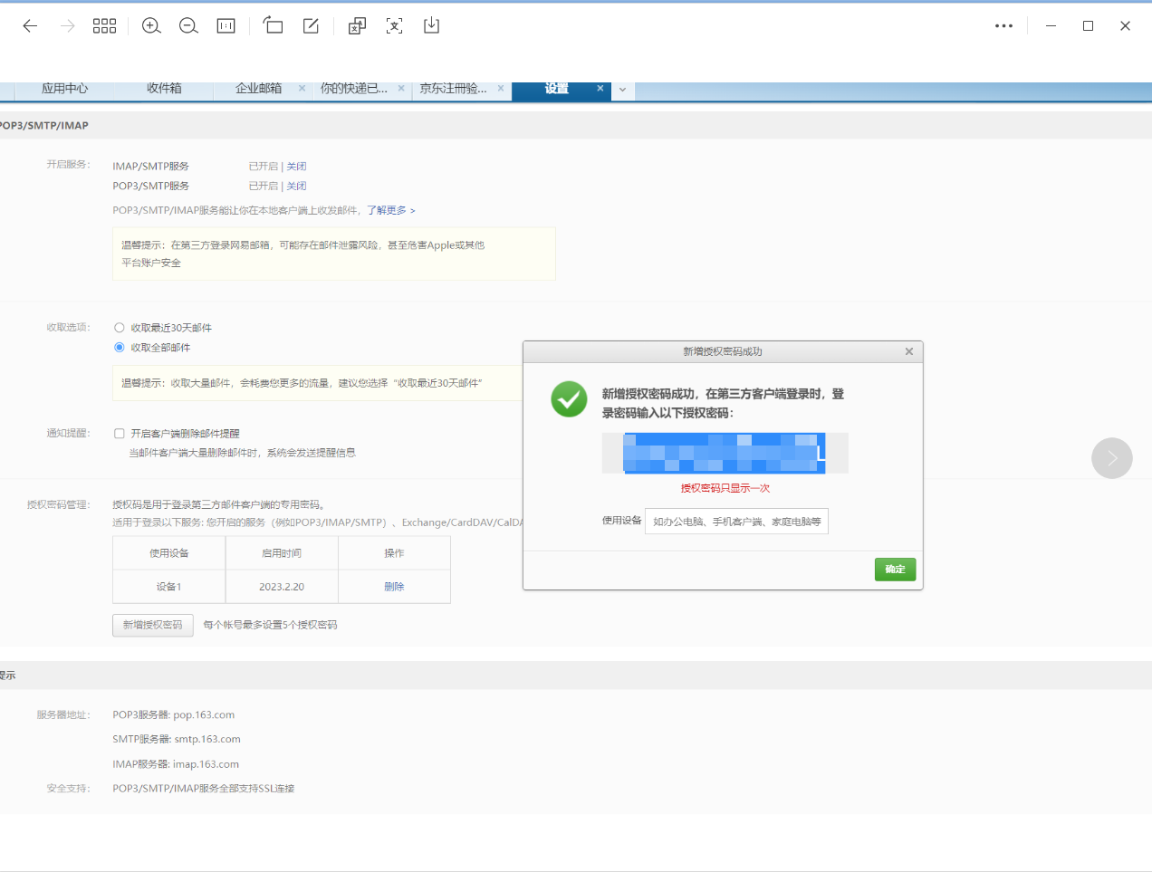The height and width of the screenshot is (872, 1152).
Task: Enable 开启客户端删除邮件提醒 checkbox
Action: tap(119, 433)
